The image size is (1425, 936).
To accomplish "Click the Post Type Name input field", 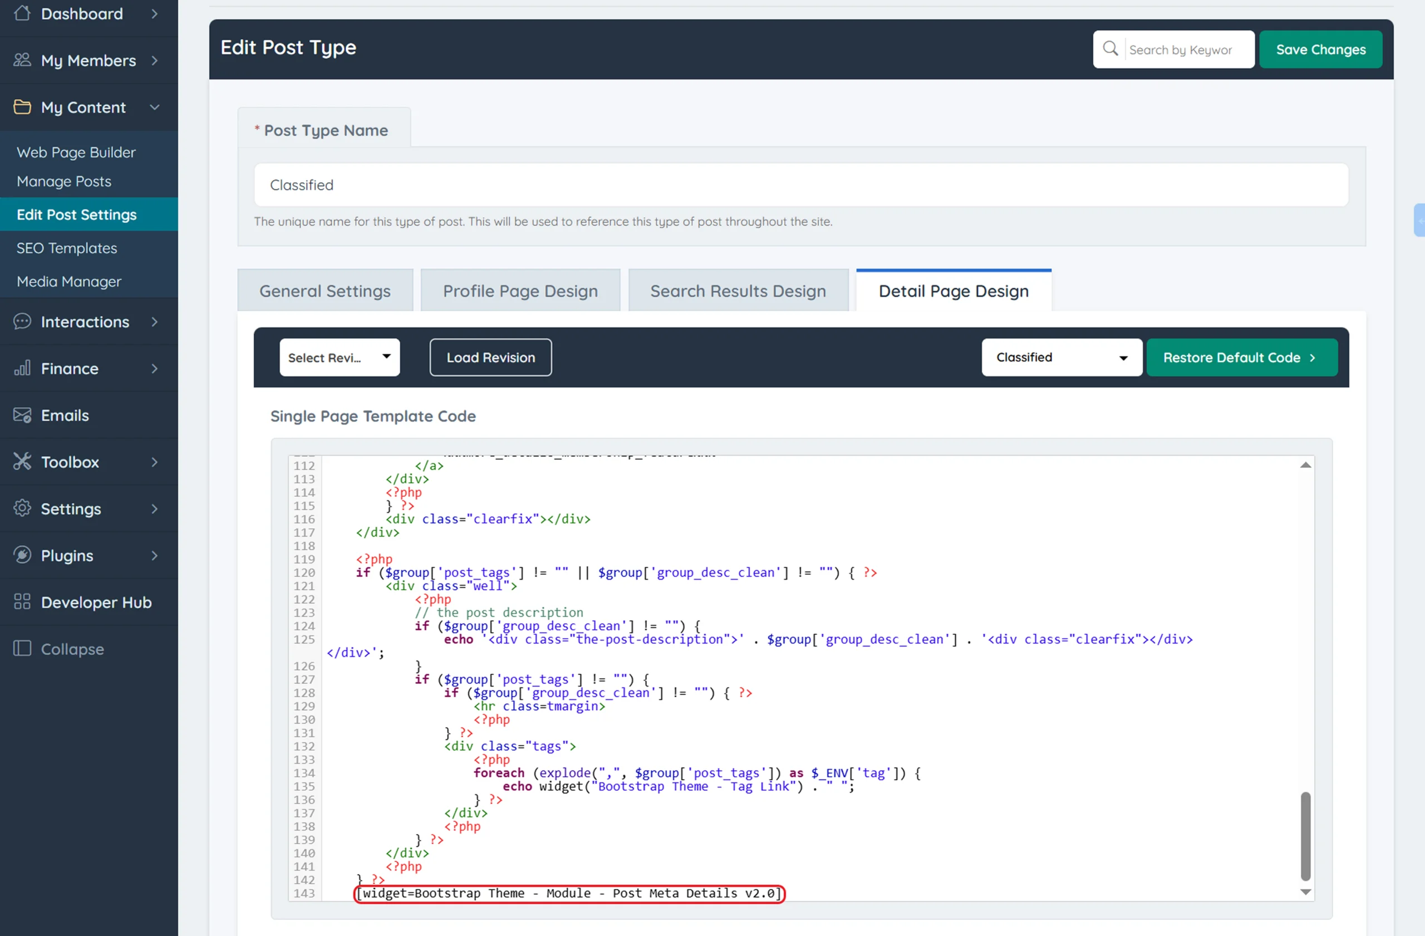I will coord(800,185).
